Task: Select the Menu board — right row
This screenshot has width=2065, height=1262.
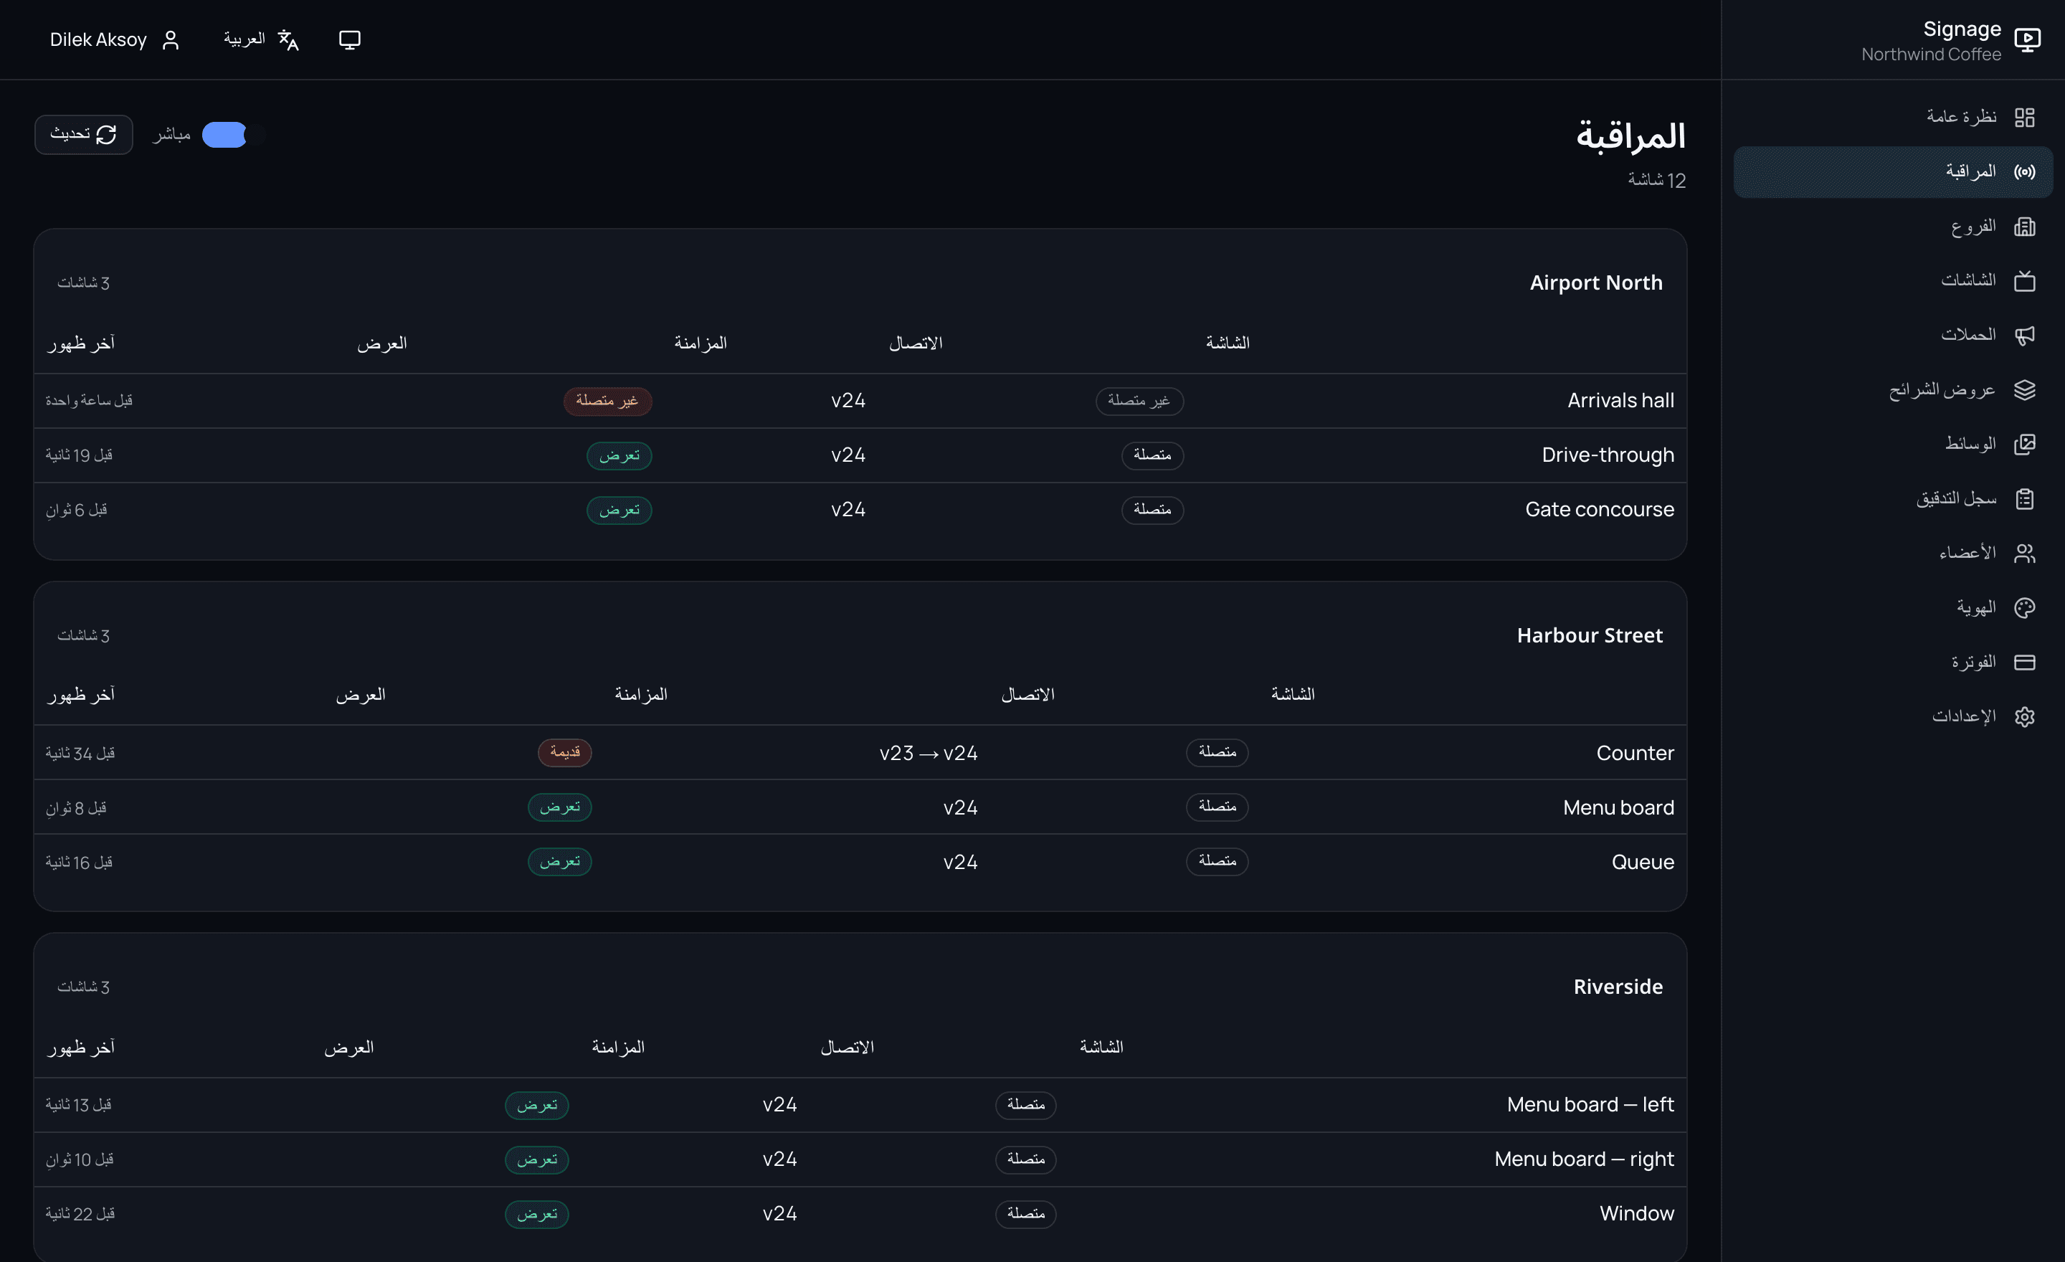Action: (x=860, y=1159)
